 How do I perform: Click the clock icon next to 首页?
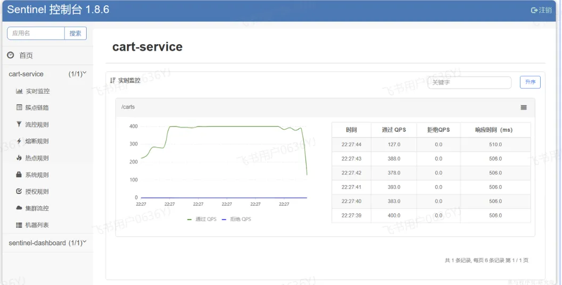click(x=11, y=55)
